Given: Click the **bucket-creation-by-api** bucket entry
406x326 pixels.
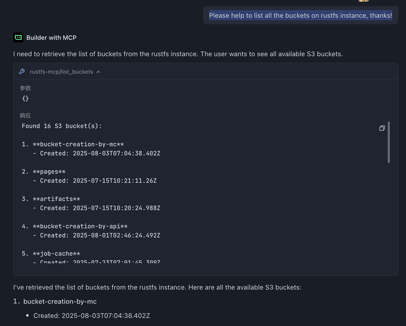Looking at the screenshot, I should click(x=80, y=226).
